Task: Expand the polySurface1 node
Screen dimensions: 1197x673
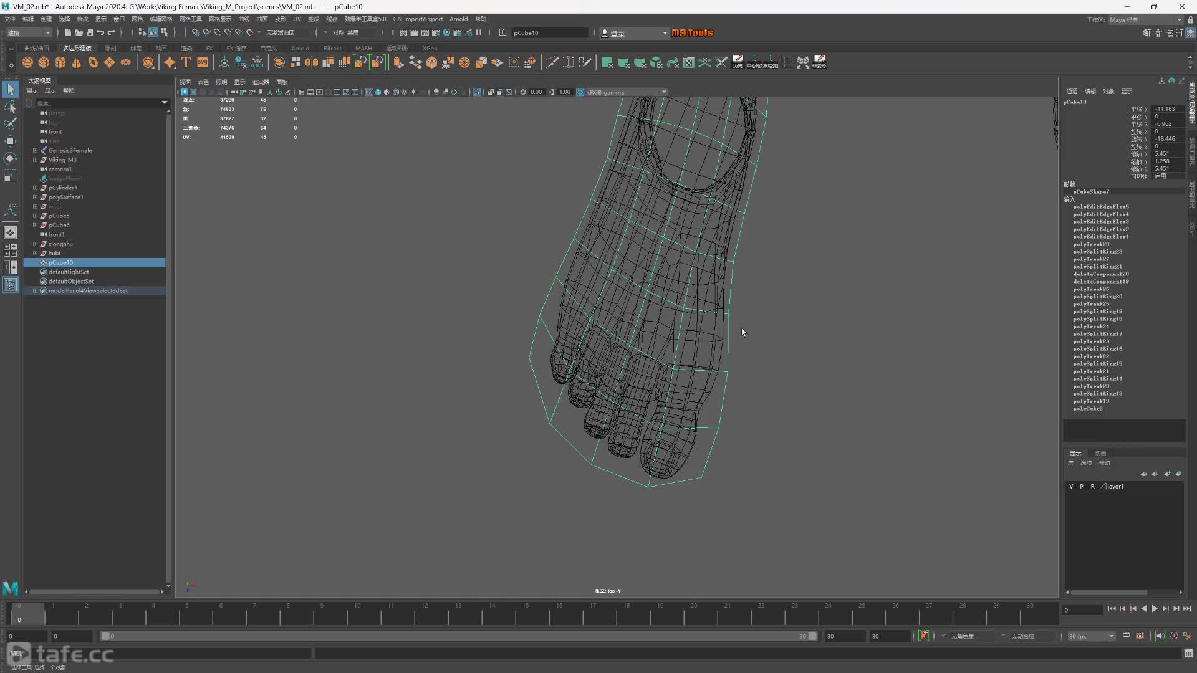Action: coord(35,197)
